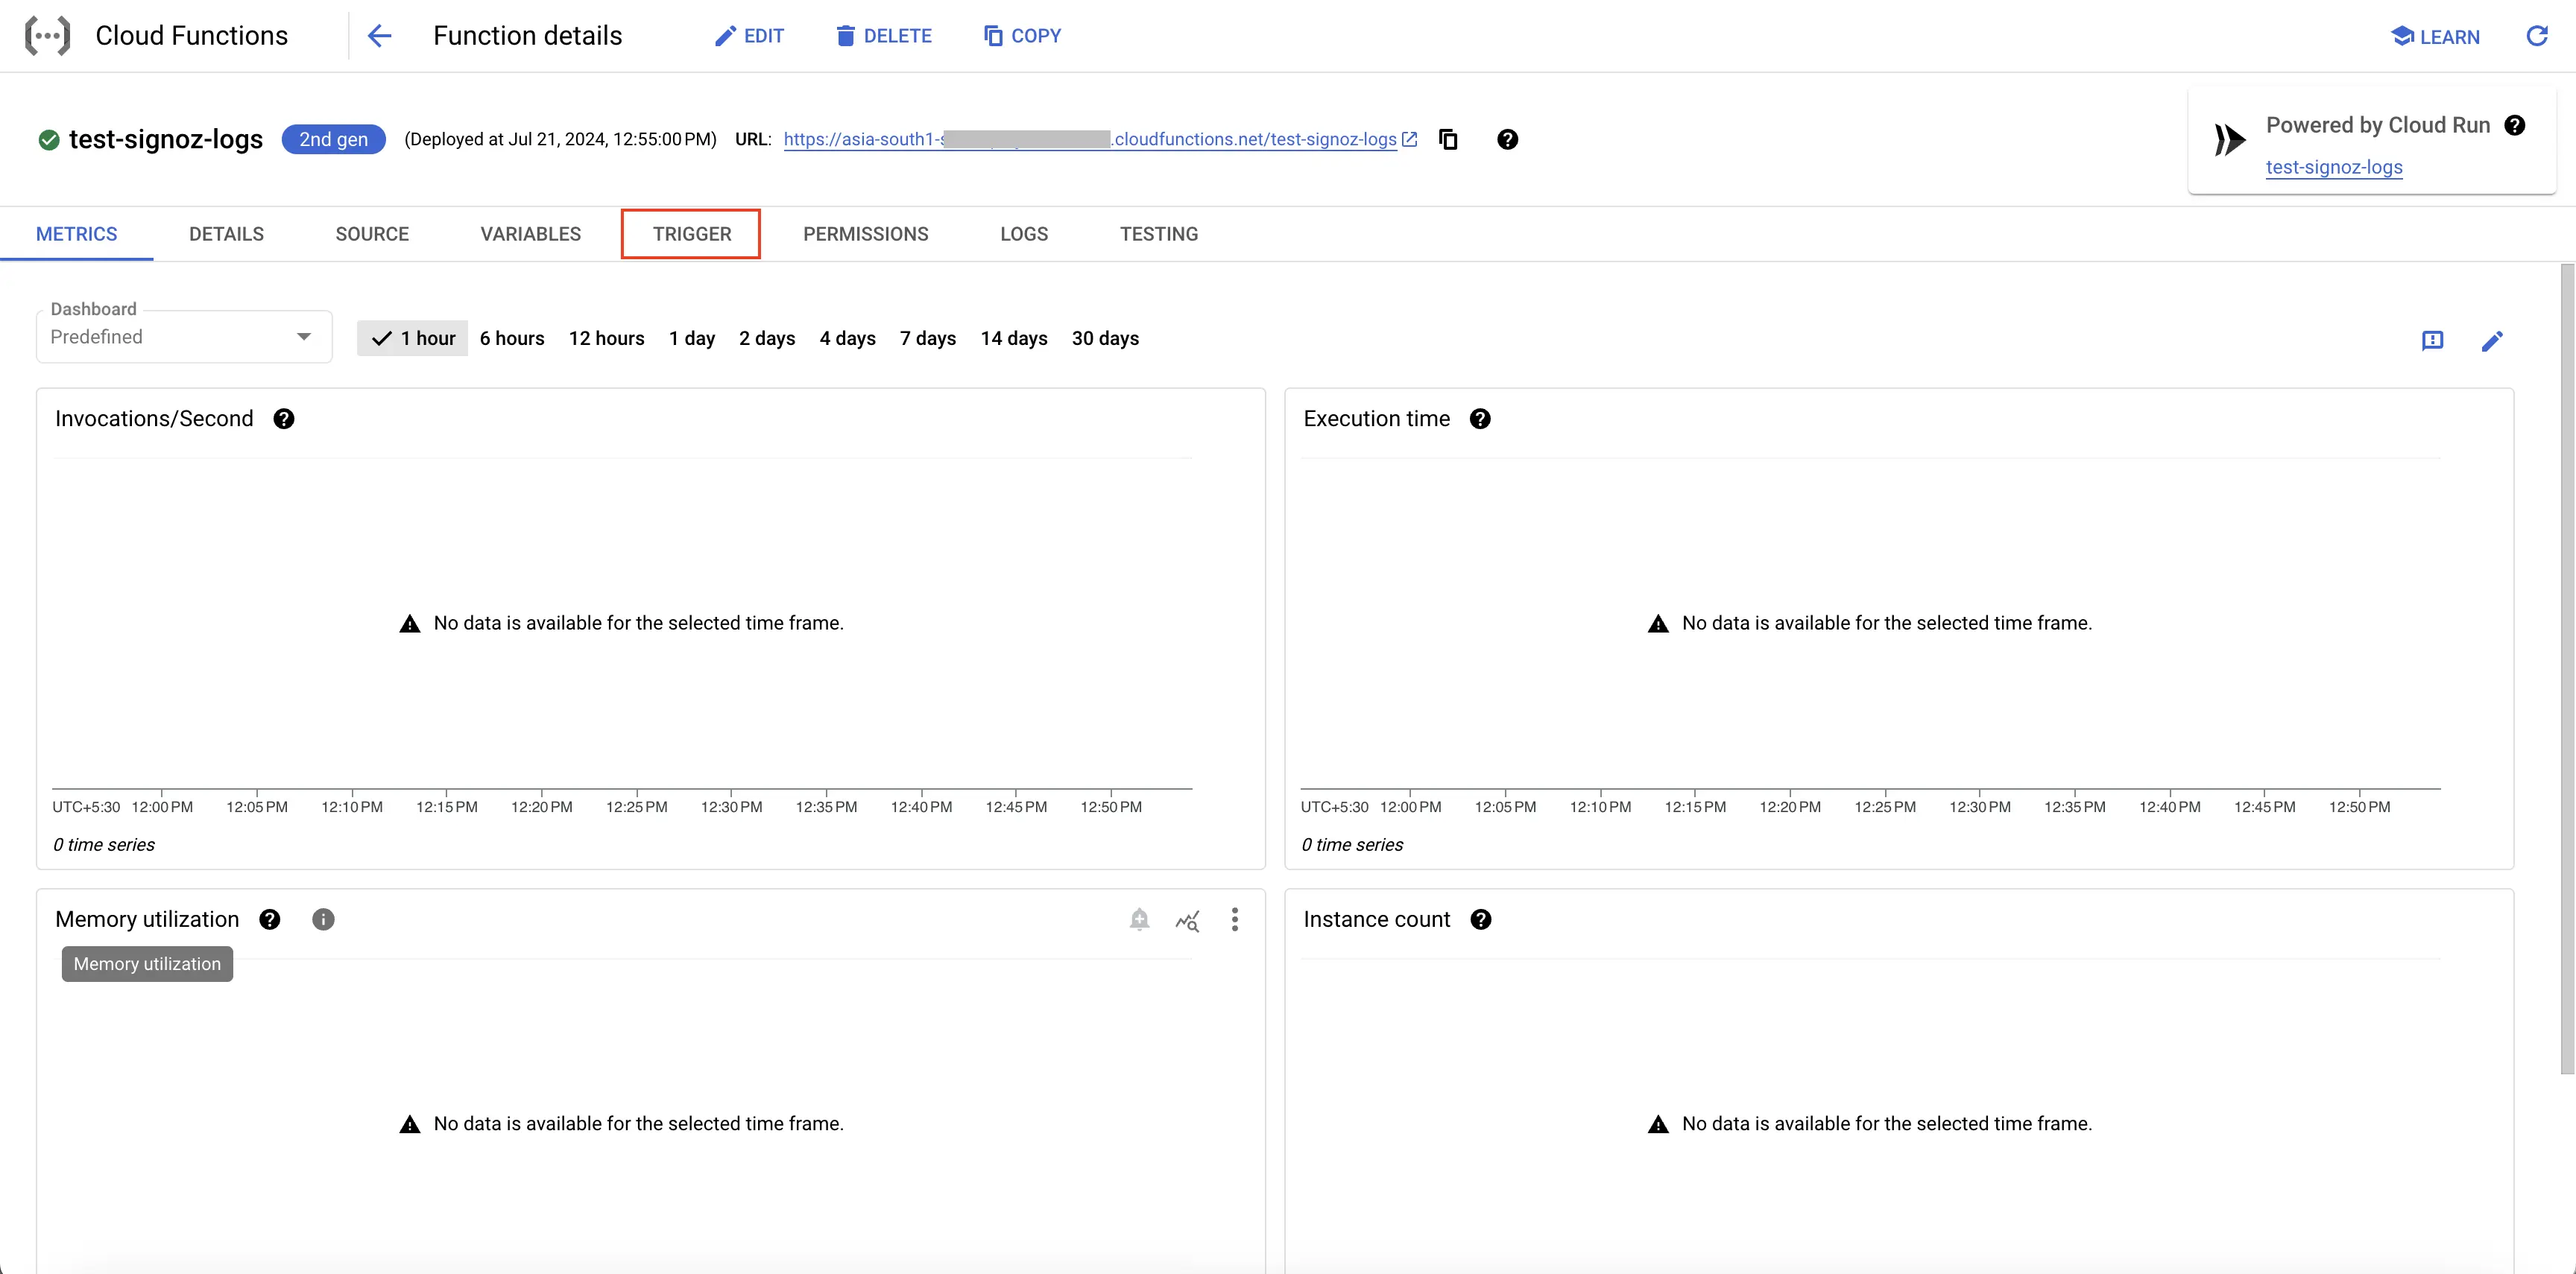Switch to the PERMISSIONS tab
This screenshot has width=2576, height=1274.
pos(865,234)
